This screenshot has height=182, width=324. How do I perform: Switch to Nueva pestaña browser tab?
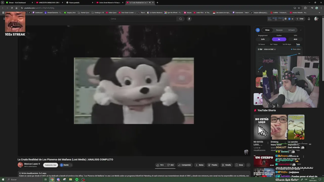[79, 3]
